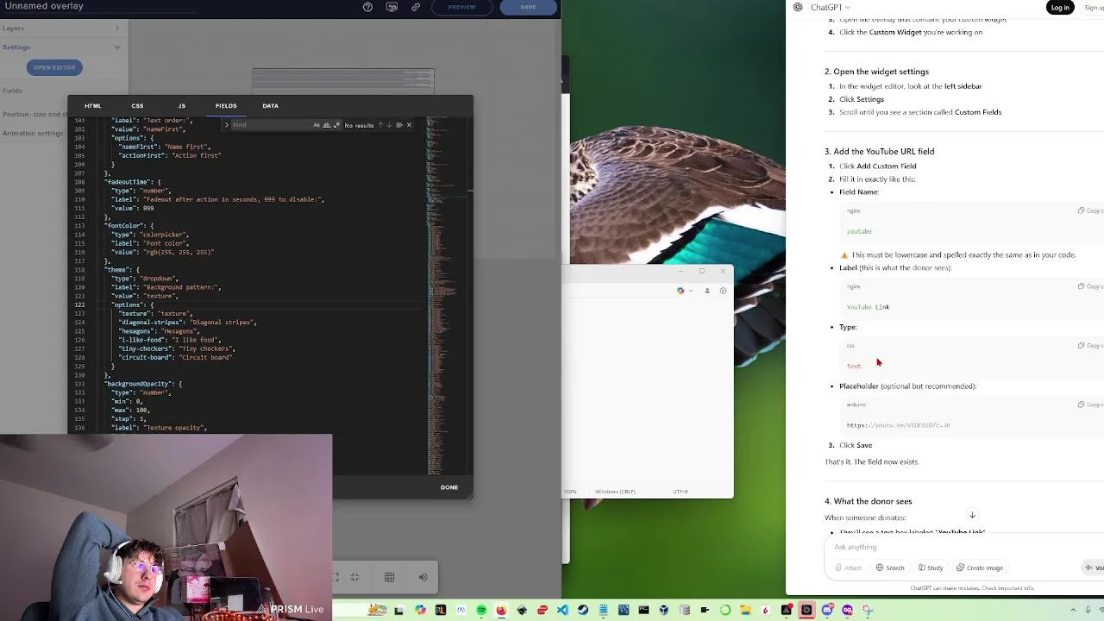1104x621 pixels.
Task: Click the DONE button in editor dialog
Action: pyautogui.click(x=449, y=487)
